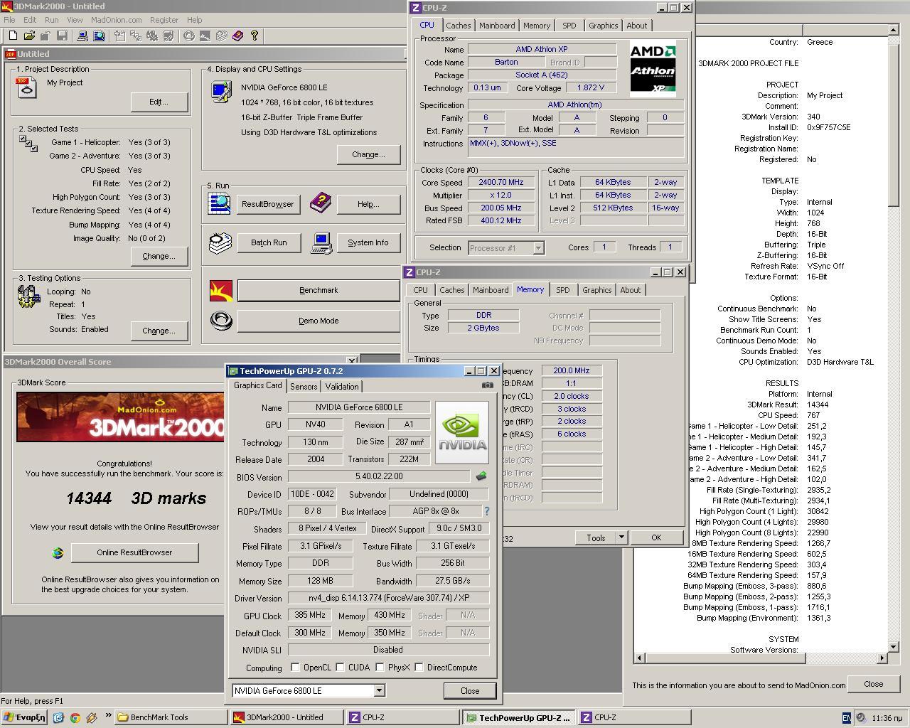Click the lock project toolbar icon
The image size is (910, 728).
tap(45, 36)
